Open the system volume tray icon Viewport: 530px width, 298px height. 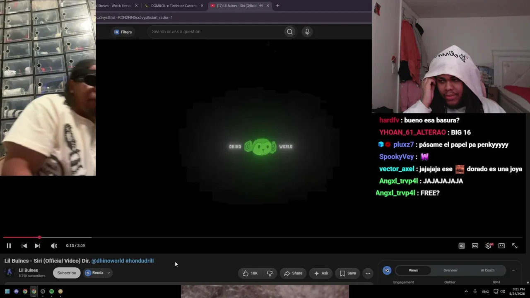(503, 291)
